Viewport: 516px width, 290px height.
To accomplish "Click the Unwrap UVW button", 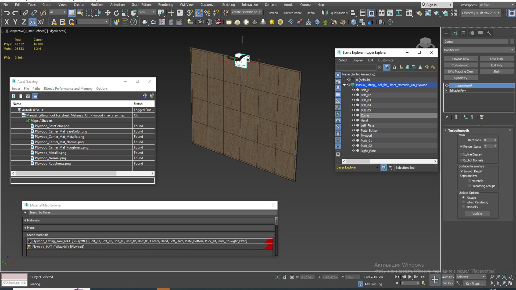I will click(x=460, y=59).
